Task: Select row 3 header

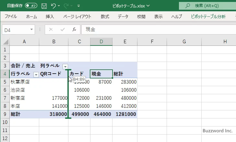Action: [5, 66]
